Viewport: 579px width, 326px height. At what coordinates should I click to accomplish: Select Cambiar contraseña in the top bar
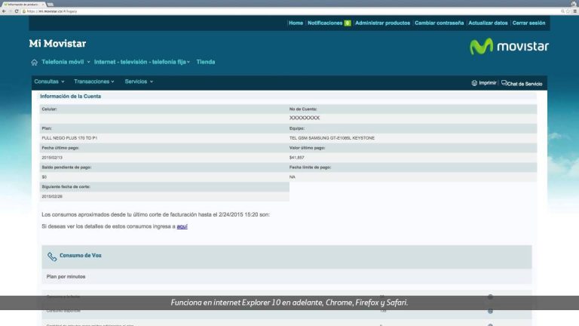click(x=439, y=23)
